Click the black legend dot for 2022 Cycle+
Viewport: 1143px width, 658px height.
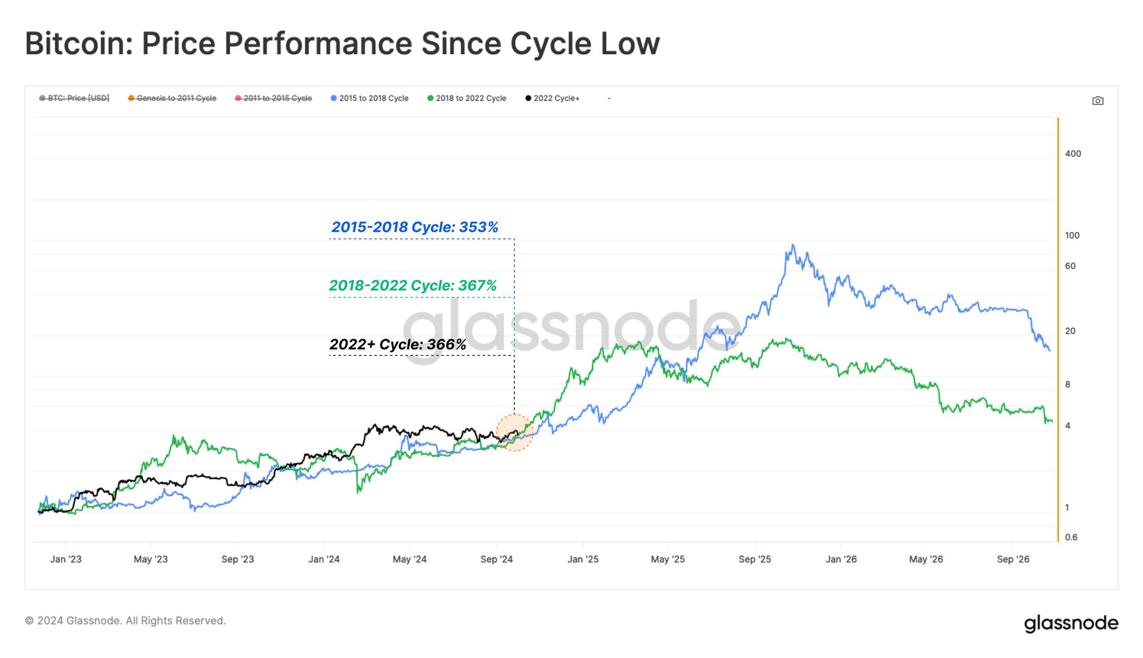528,98
